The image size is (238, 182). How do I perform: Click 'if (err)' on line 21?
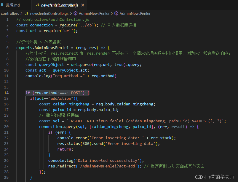click(57, 132)
